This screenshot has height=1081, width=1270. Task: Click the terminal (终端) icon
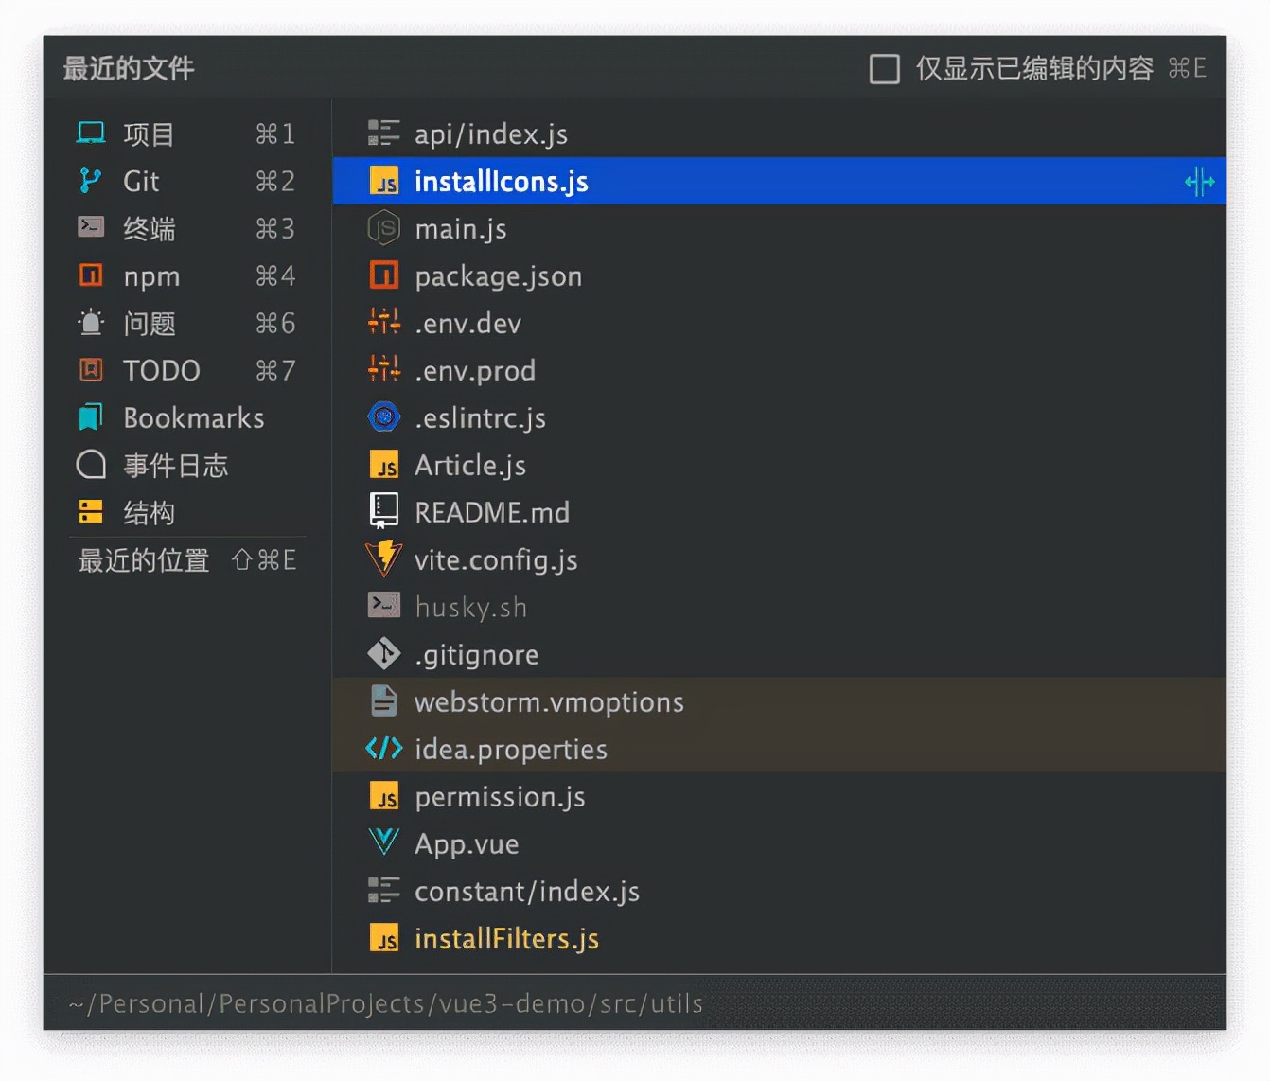91,227
